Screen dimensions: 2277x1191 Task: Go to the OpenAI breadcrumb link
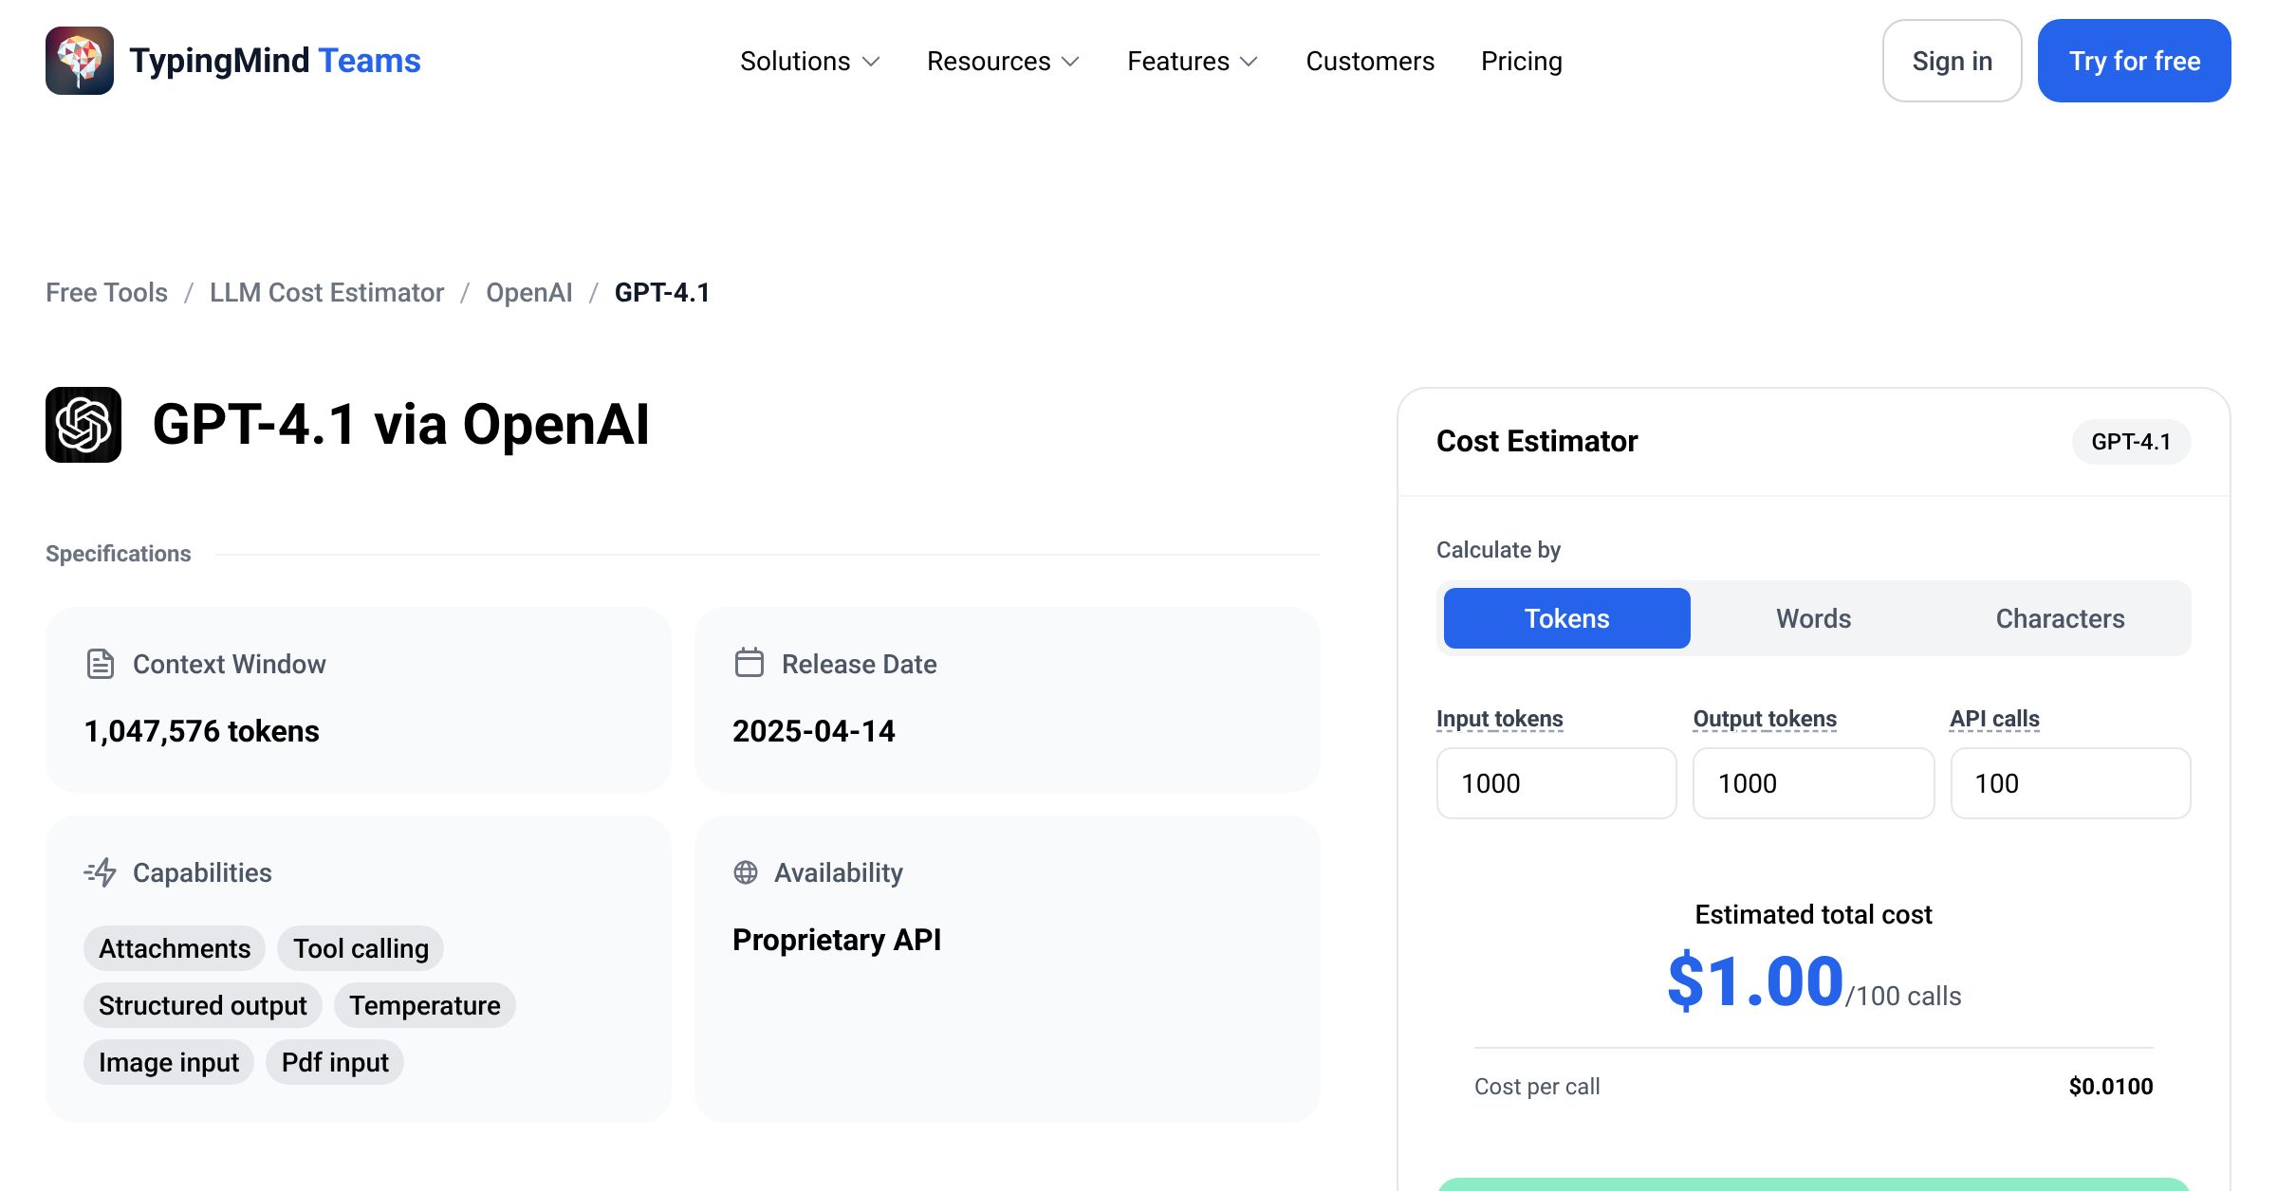point(529,292)
